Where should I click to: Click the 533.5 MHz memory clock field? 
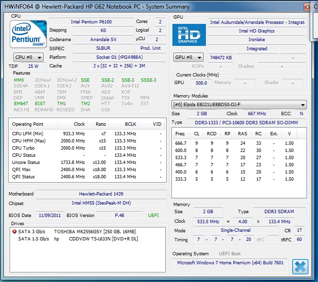point(208,221)
